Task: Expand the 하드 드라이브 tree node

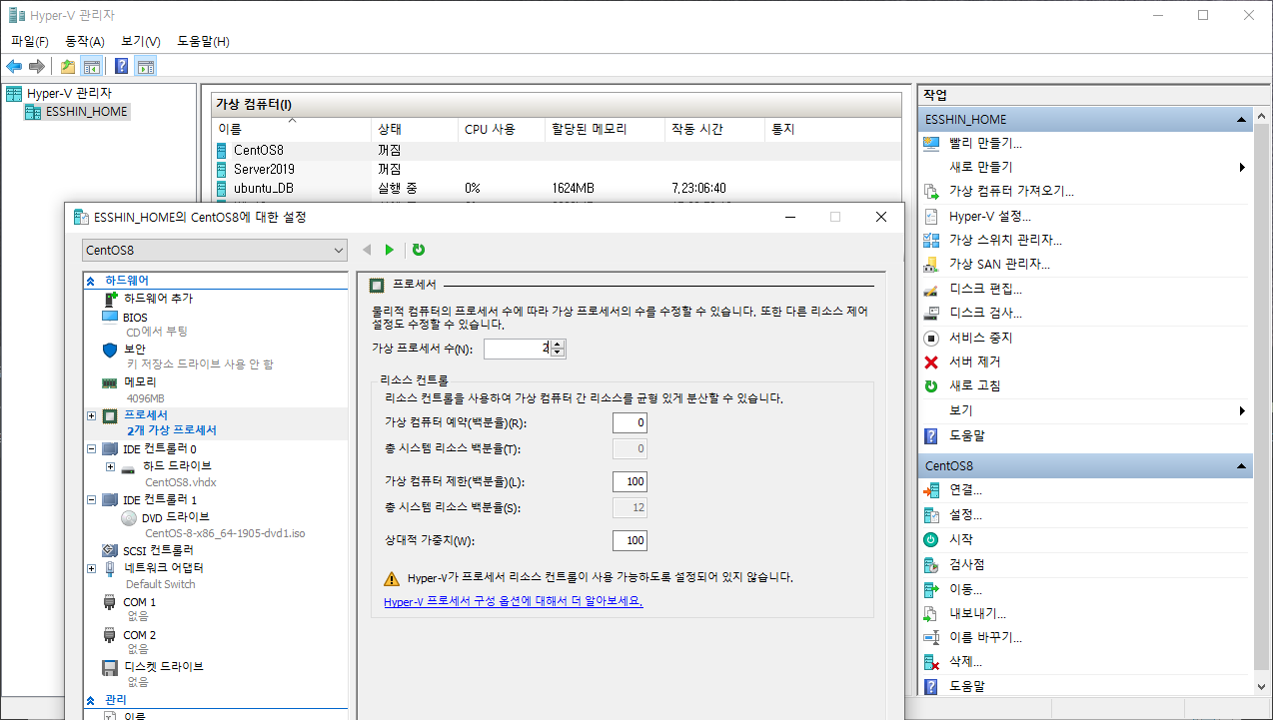Action: pyautogui.click(x=110, y=466)
